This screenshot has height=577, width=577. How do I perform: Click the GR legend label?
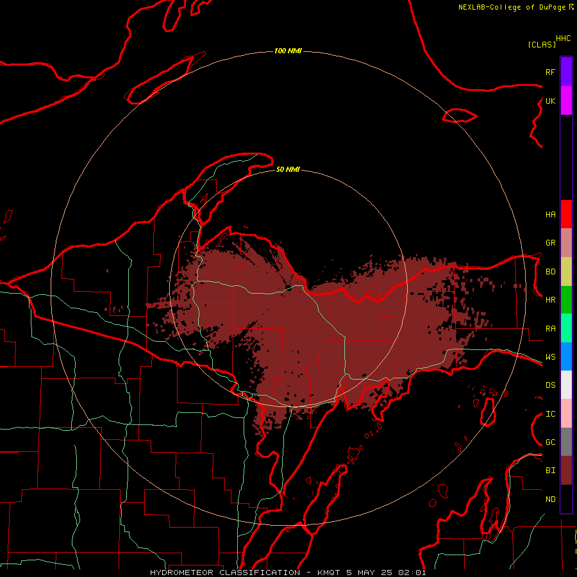point(550,243)
